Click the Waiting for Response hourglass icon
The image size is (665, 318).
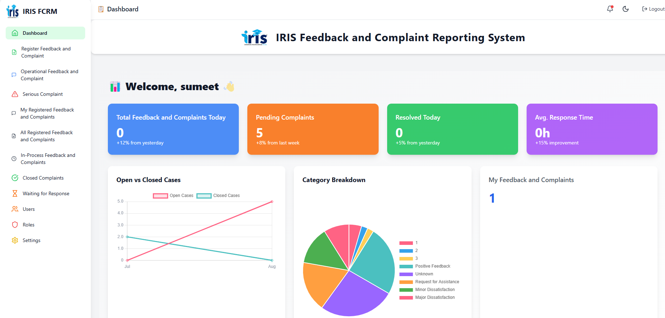pyautogui.click(x=15, y=193)
